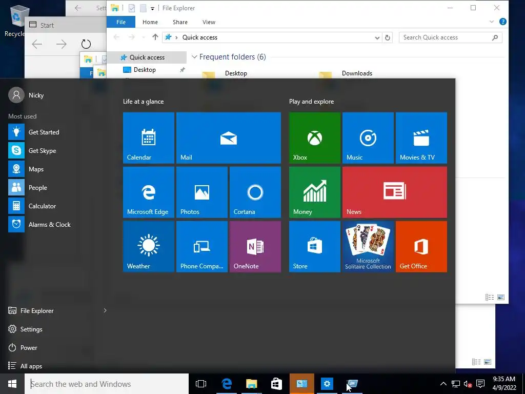Expand the File Explorer ribbon chevron
525x394 pixels.
point(492,22)
